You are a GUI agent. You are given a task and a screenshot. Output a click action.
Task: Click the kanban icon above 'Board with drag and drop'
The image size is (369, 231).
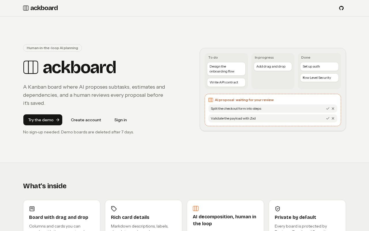click(32, 209)
